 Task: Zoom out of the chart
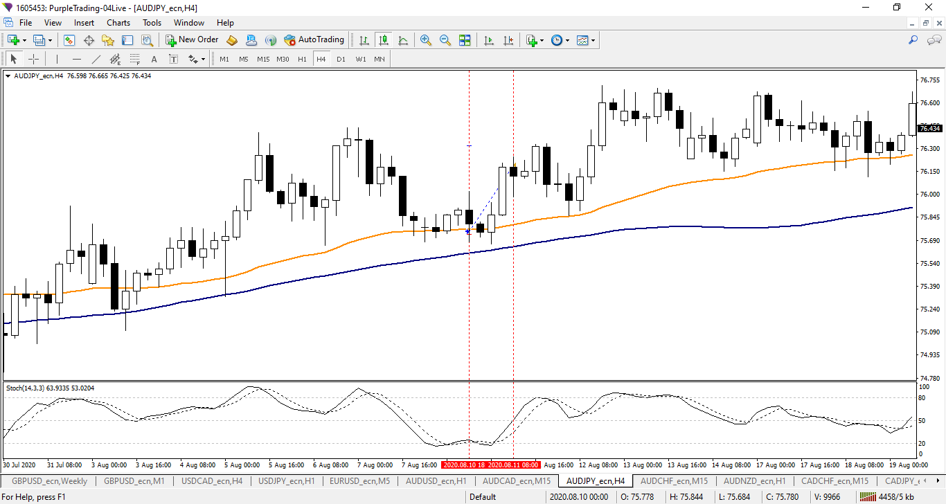coord(445,40)
